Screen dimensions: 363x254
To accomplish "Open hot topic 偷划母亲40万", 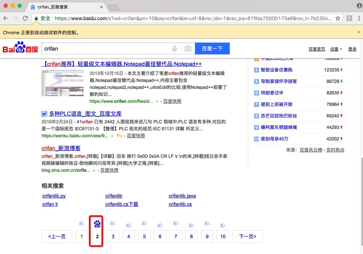I will (274, 139).
